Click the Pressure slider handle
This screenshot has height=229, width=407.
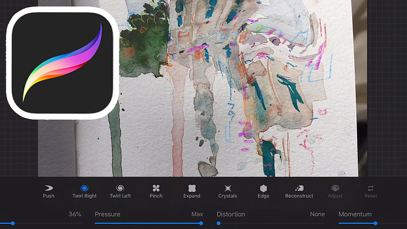[201, 223]
